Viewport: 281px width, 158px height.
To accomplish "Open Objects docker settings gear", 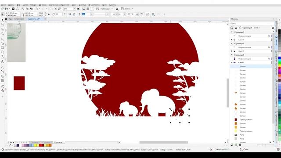I will click(x=273, y=28).
